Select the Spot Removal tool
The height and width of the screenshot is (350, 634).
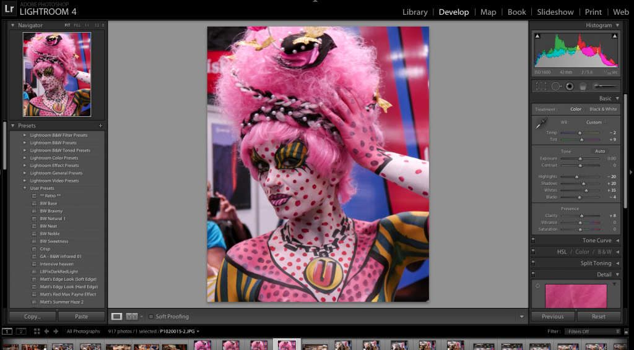pyautogui.click(x=556, y=86)
